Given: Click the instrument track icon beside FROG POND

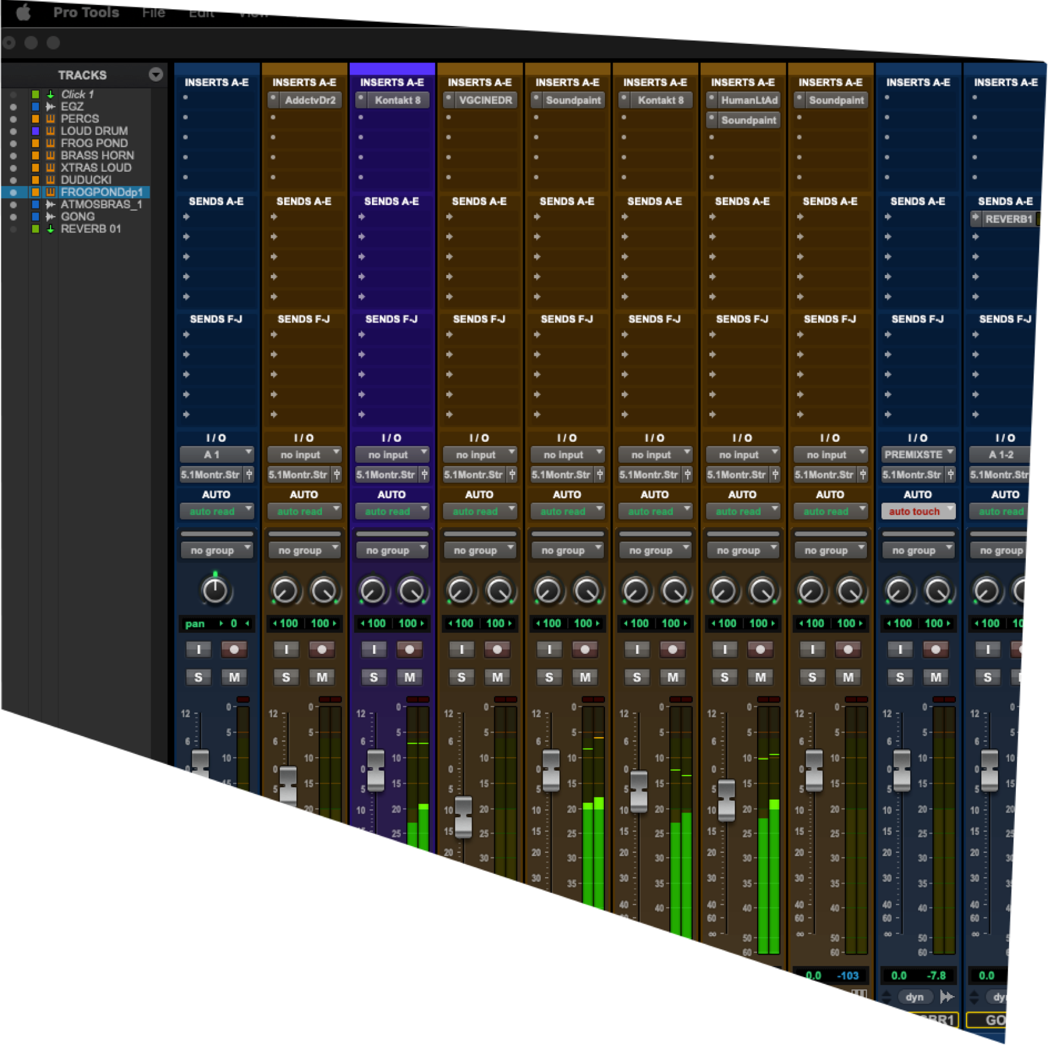Looking at the screenshot, I should 51,143.
